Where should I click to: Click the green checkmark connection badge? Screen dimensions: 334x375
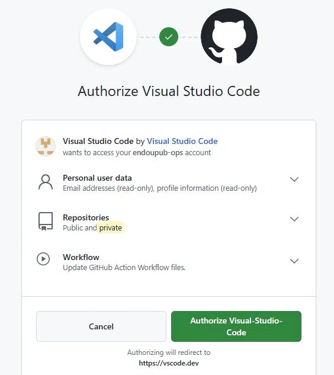click(169, 37)
